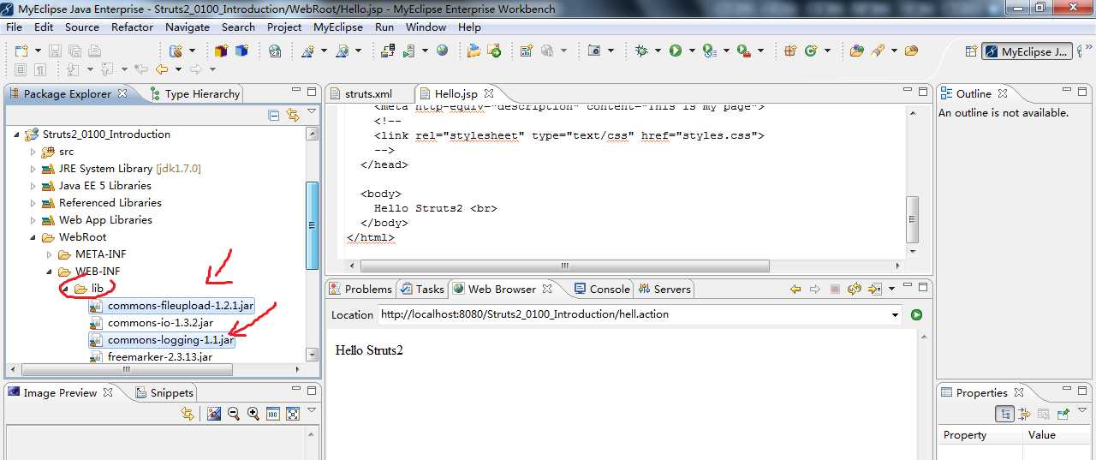Expand the JRE System Library node
The image size is (1096, 460).
click(x=33, y=169)
